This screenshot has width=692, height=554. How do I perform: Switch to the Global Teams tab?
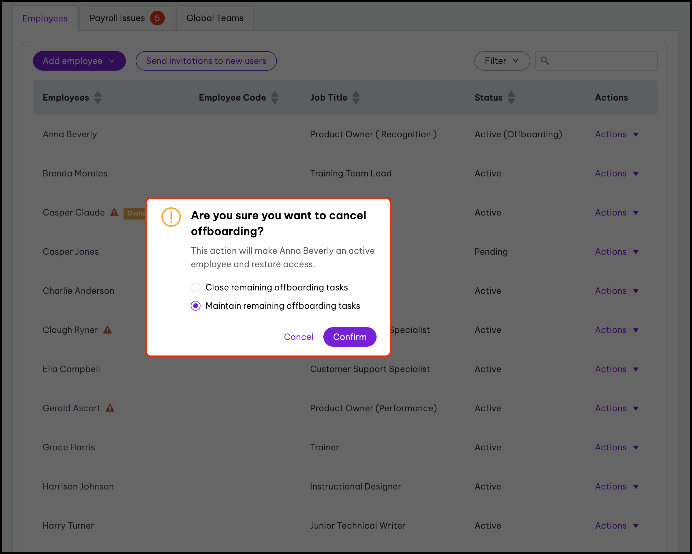(x=215, y=18)
